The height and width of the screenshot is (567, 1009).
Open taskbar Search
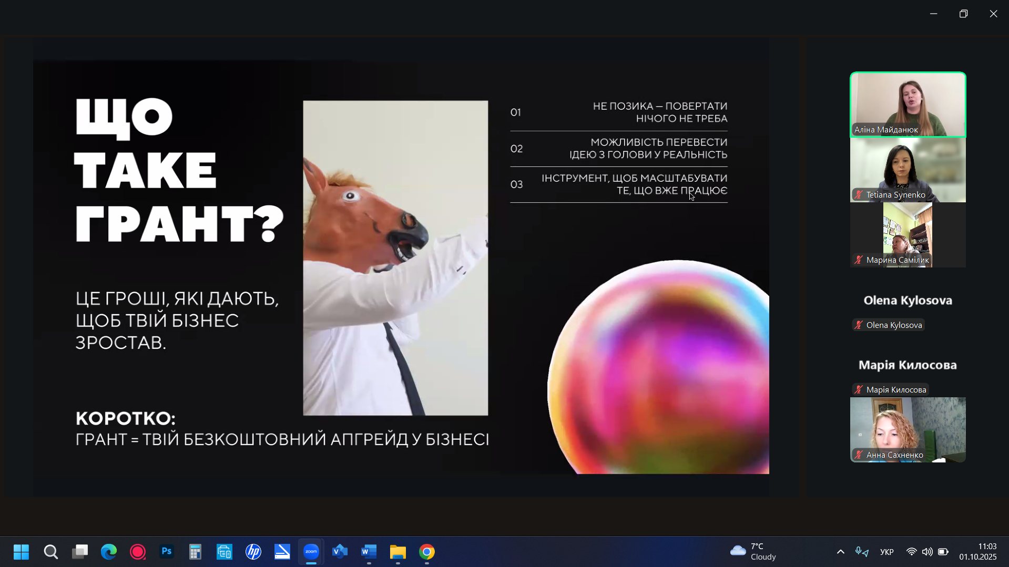pyautogui.click(x=51, y=552)
